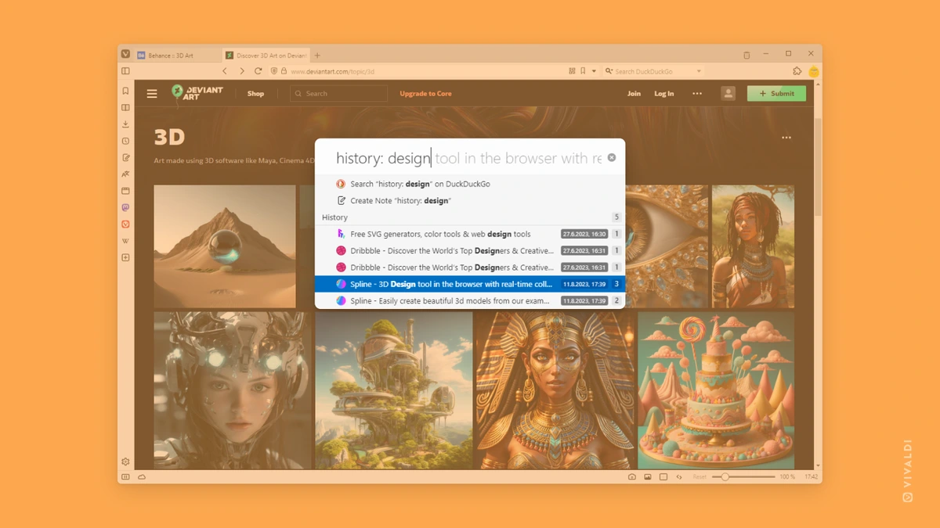Open the Notes panel
Screen dimensions: 940x528
(x=125, y=157)
